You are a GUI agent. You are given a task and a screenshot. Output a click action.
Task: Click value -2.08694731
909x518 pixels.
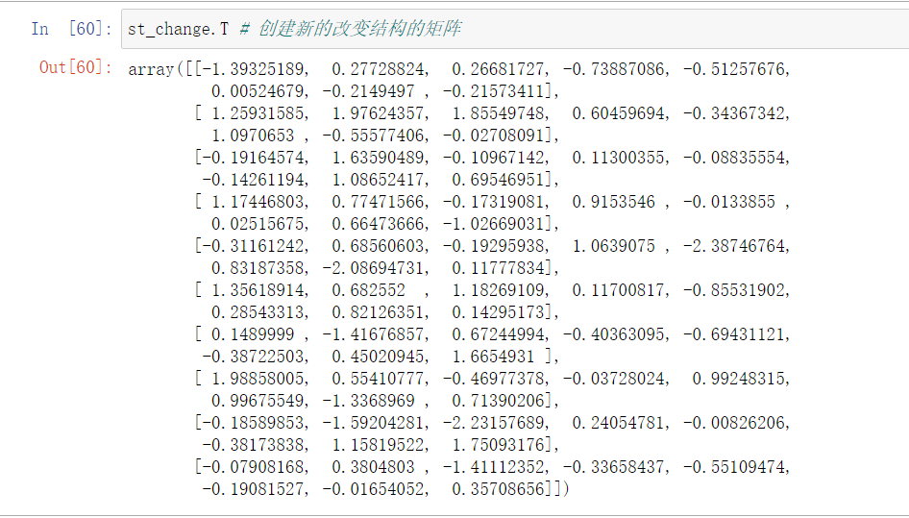(x=374, y=268)
